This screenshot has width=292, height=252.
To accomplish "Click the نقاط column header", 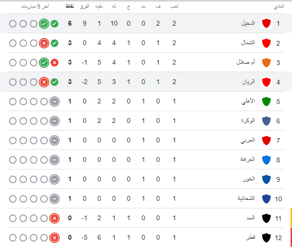I will (70, 7).
